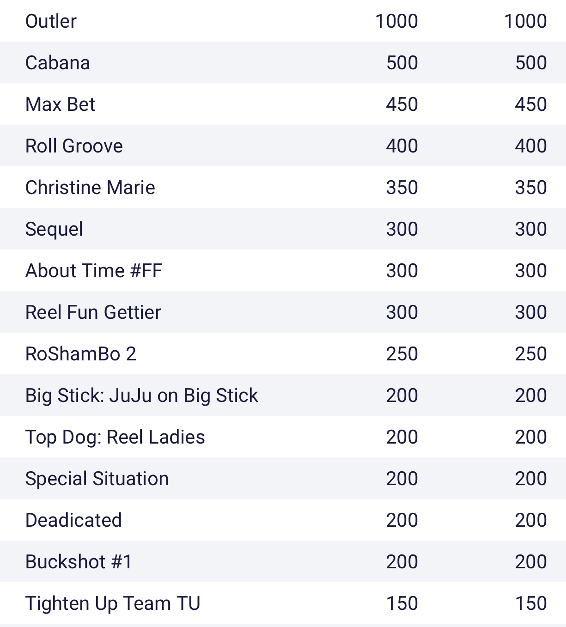
Task: Select RoShamBo 2's rightmost 250 score
Action: (531, 354)
